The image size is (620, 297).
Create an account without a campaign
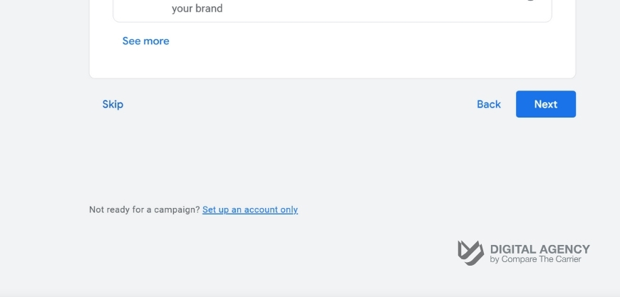(x=250, y=209)
